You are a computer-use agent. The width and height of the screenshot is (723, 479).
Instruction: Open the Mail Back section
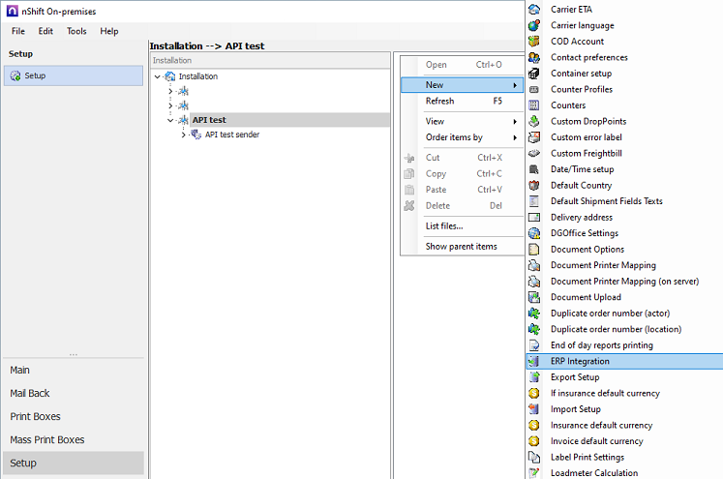point(30,393)
